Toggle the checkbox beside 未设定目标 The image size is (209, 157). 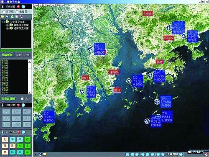coord(22,99)
